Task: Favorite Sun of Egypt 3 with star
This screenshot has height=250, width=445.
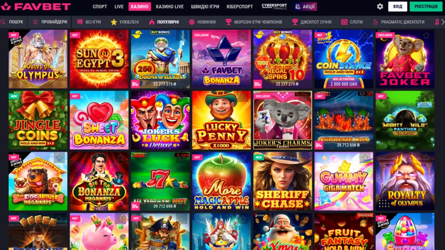Action: (x=120, y=36)
